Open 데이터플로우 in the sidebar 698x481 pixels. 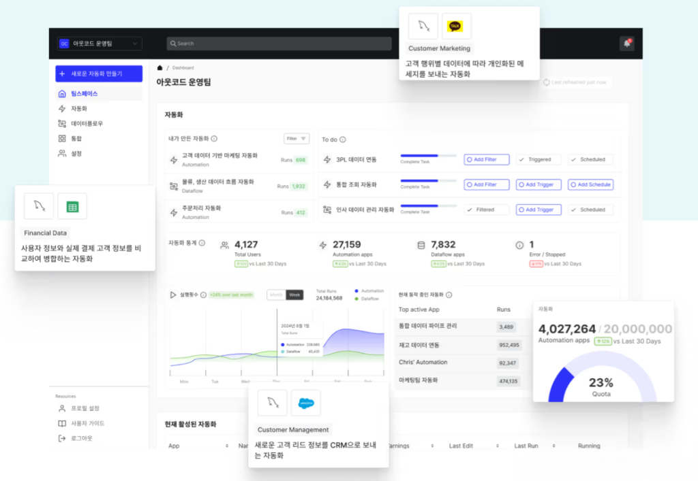[87, 124]
